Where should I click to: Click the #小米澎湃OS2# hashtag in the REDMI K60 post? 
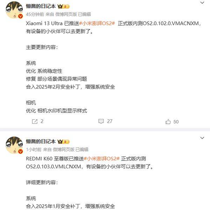(x=101, y=159)
